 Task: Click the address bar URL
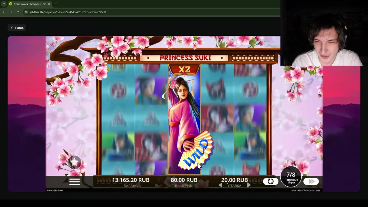pos(68,12)
